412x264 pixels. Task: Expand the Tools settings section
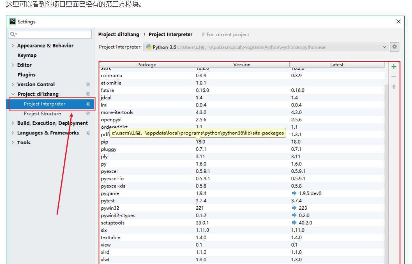[13, 142]
